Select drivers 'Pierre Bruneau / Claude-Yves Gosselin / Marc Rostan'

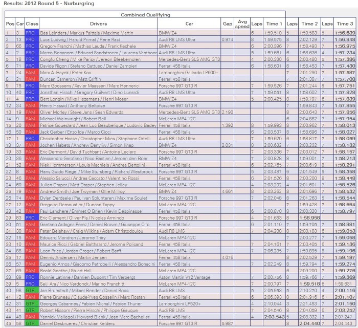point(92,297)
